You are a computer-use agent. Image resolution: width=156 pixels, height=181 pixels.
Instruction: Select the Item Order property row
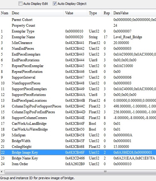coord(78,164)
